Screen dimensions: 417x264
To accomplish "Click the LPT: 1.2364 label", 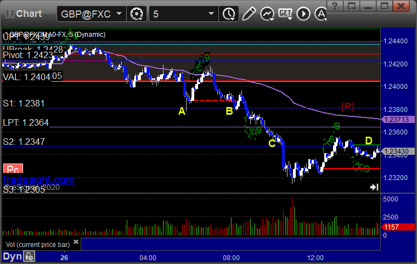I will (26, 123).
